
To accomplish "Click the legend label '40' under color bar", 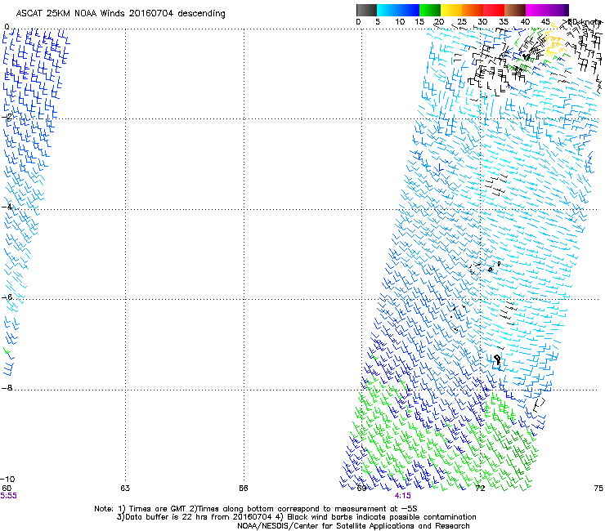I will 525,22.
